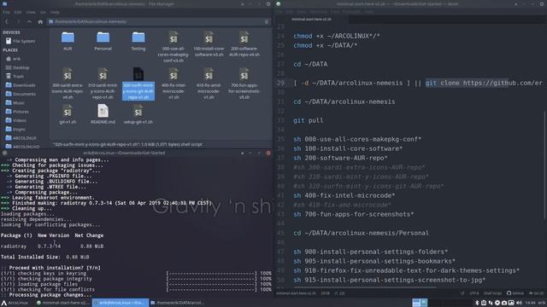Open screenshot camera tray icon
The image size is (547, 307).
(504, 303)
